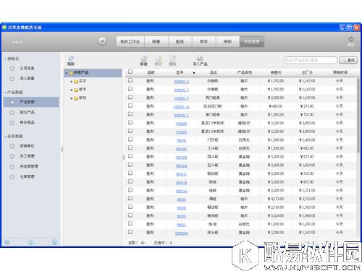Viewport: 362px width, 271px height.
Task: Check the box for the ¥3,024.00 row
Action: [x=130, y=215]
